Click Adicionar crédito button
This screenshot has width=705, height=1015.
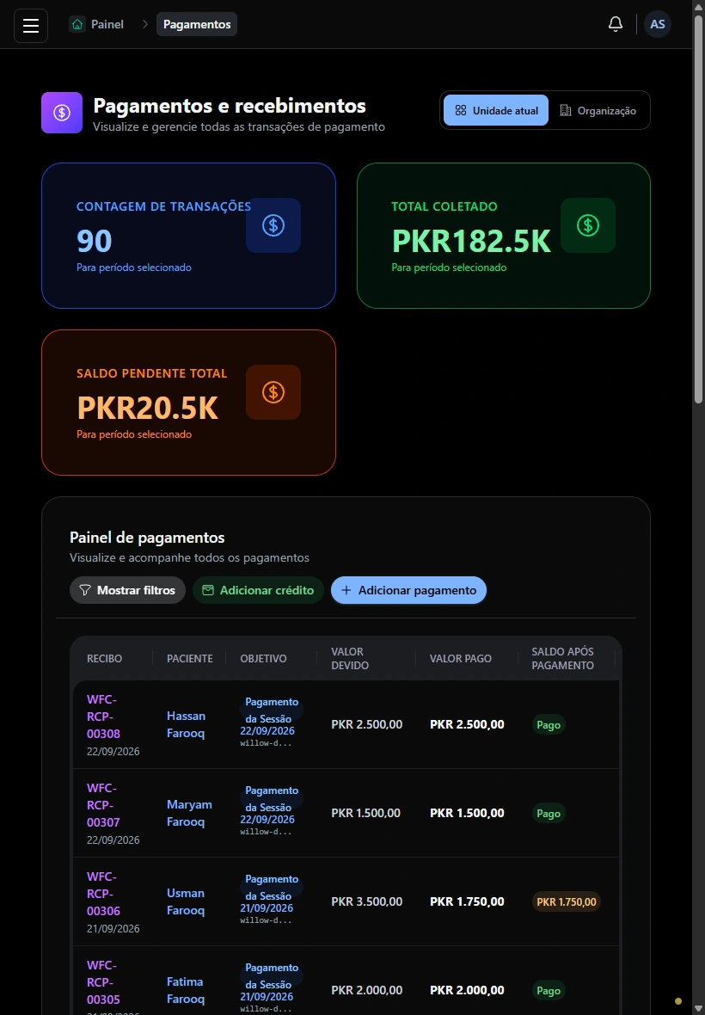258,590
